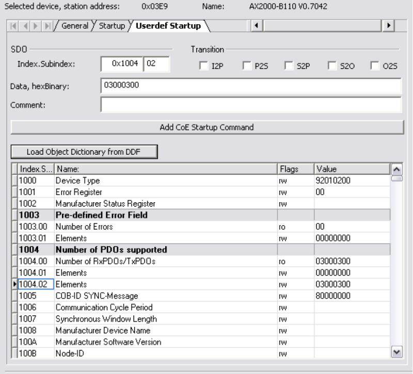Click the row selector for 1000 row

point(15,181)
